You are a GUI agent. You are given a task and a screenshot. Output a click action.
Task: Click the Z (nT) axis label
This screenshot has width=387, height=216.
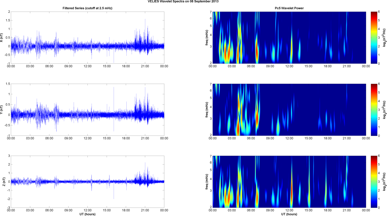4,182
